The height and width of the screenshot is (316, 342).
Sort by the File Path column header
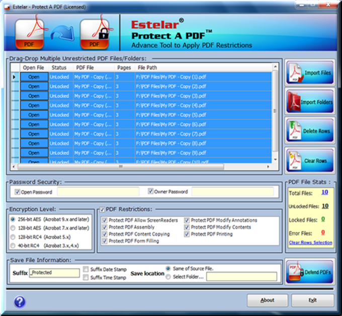tap(204, 68)
